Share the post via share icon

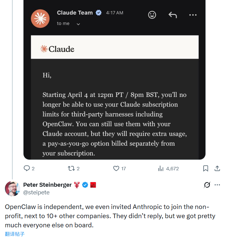pos(217,168)
